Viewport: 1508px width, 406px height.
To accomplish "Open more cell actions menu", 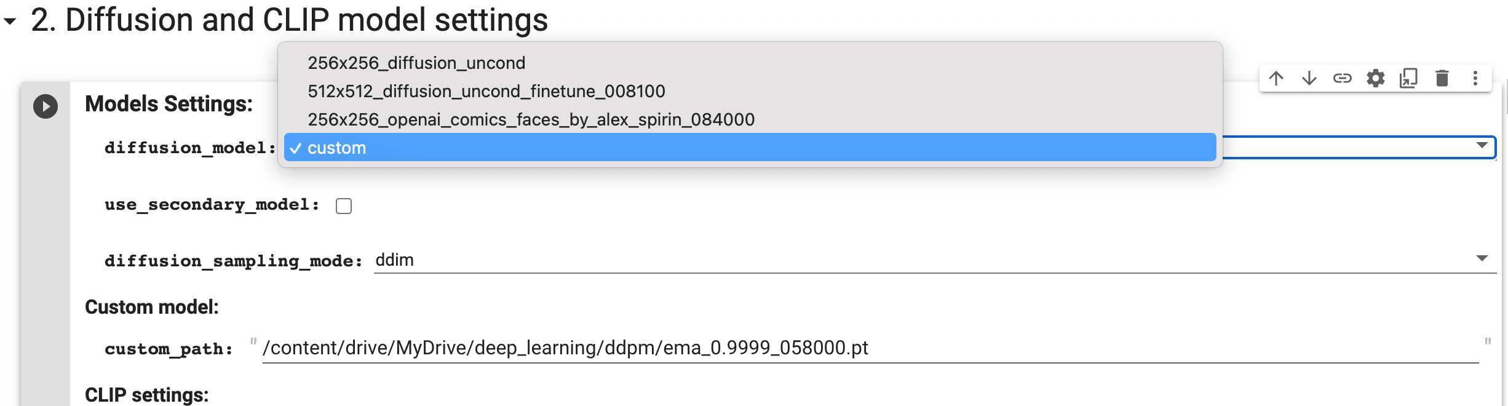I will (x=1475, y=78).
